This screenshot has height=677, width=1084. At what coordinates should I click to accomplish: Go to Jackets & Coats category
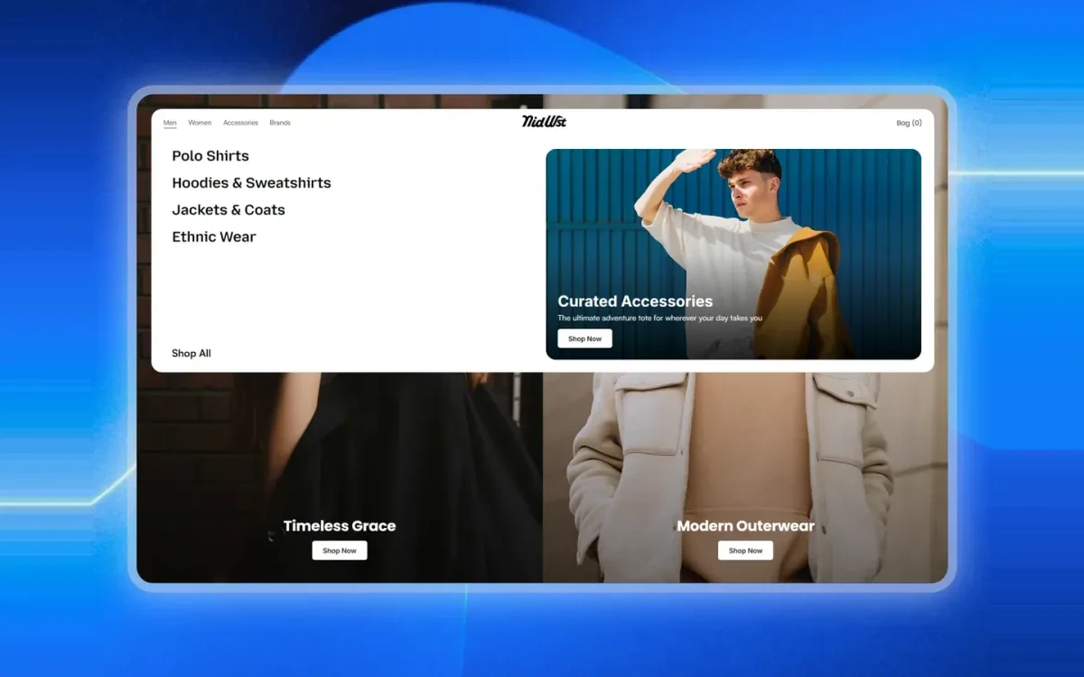tap(229, 210)
